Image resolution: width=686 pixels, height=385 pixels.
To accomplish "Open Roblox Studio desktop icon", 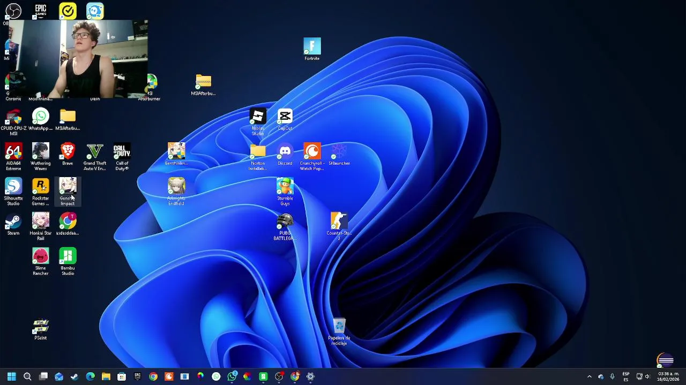I will [x=258, y=122].
